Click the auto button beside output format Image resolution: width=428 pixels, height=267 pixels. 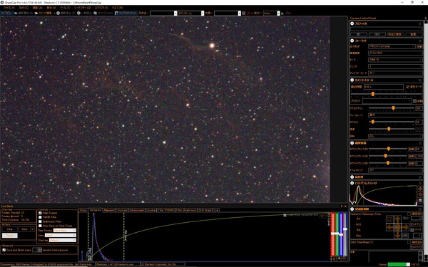pos(420,46)
